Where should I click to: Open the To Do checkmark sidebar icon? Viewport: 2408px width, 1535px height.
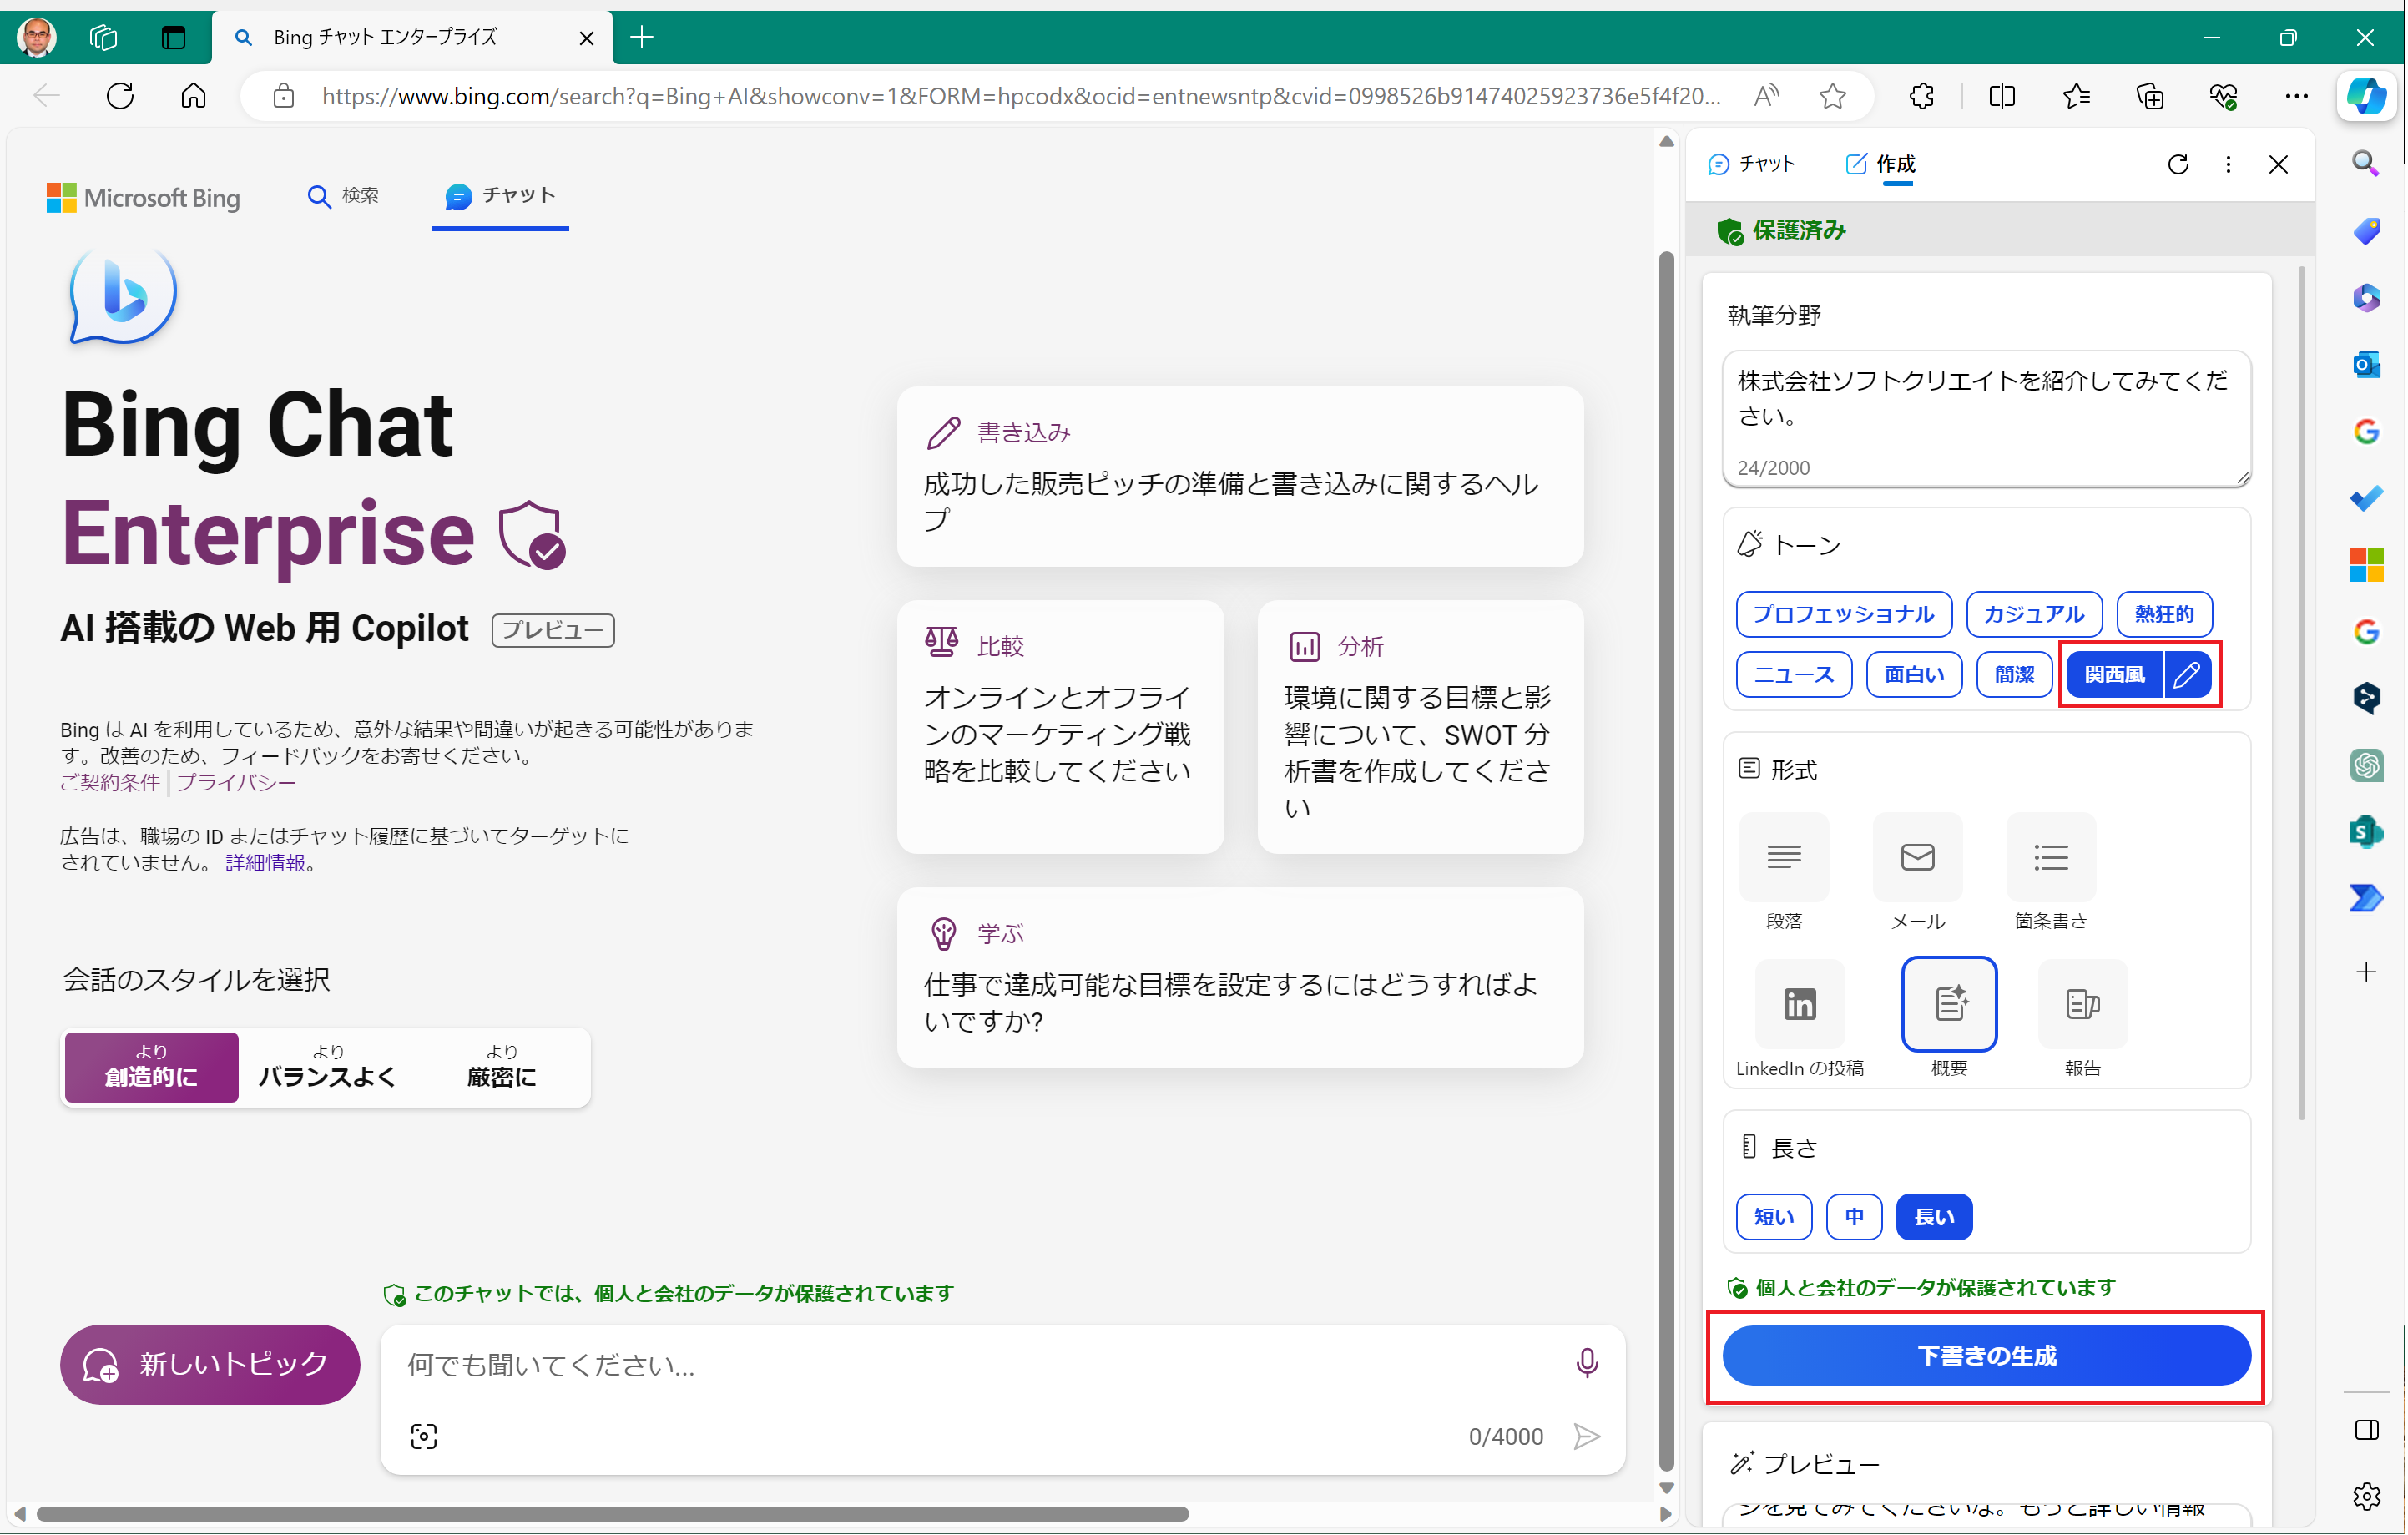coord(2366,498)
